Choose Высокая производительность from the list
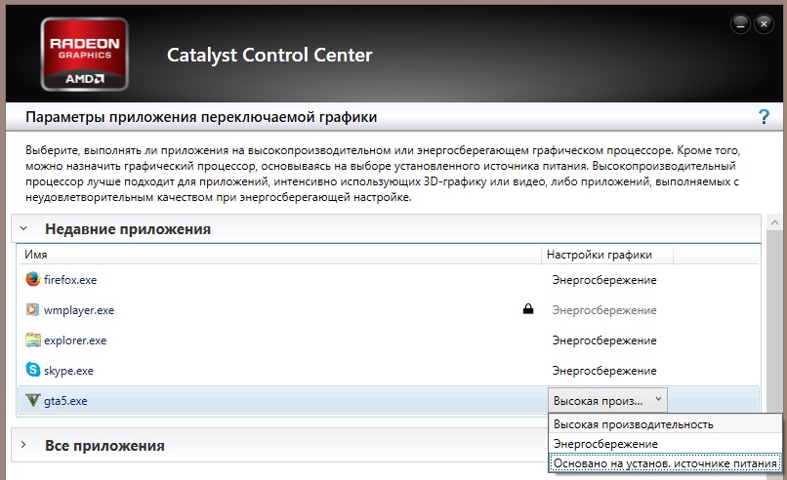Viewport: 787px width, 480px height. (x=634, y=424)
